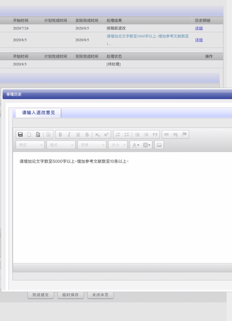Toggle Strikethrough formatting
Image resolution: width=232 pixels, height=321 pixels.
pos(87,134)
